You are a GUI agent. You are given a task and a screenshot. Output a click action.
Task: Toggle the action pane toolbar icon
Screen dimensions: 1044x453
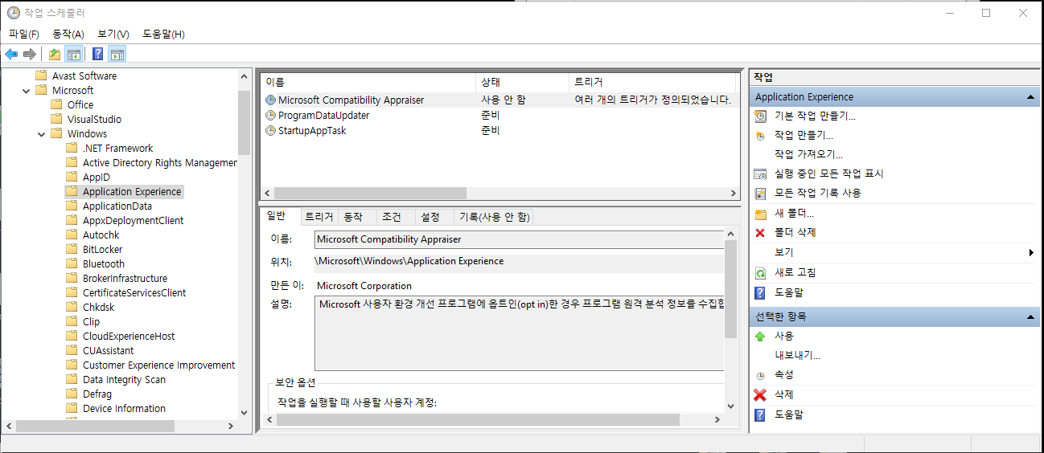(x=117, y=55)
